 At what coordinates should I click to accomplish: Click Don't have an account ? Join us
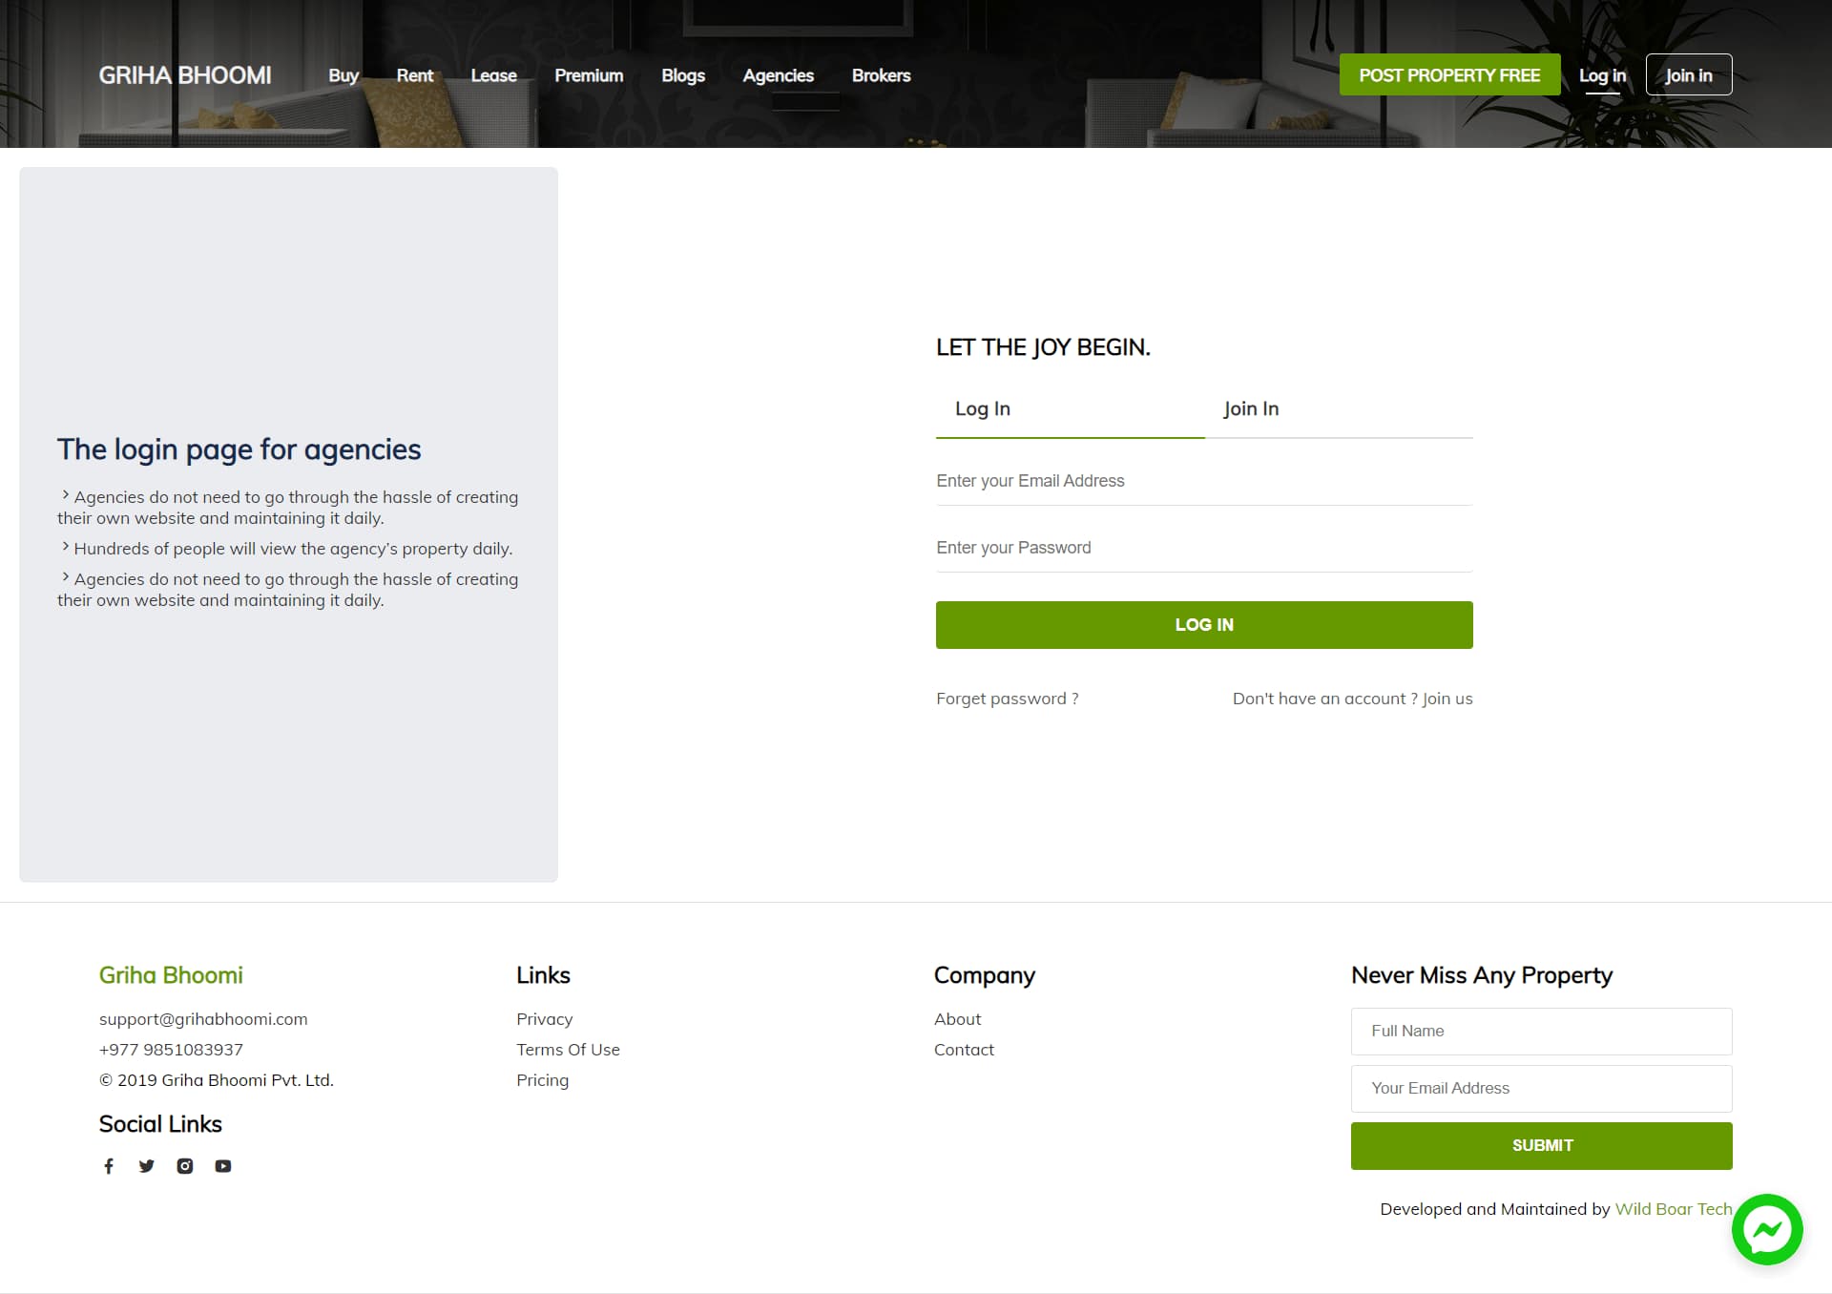click(x=1353, y=699)
